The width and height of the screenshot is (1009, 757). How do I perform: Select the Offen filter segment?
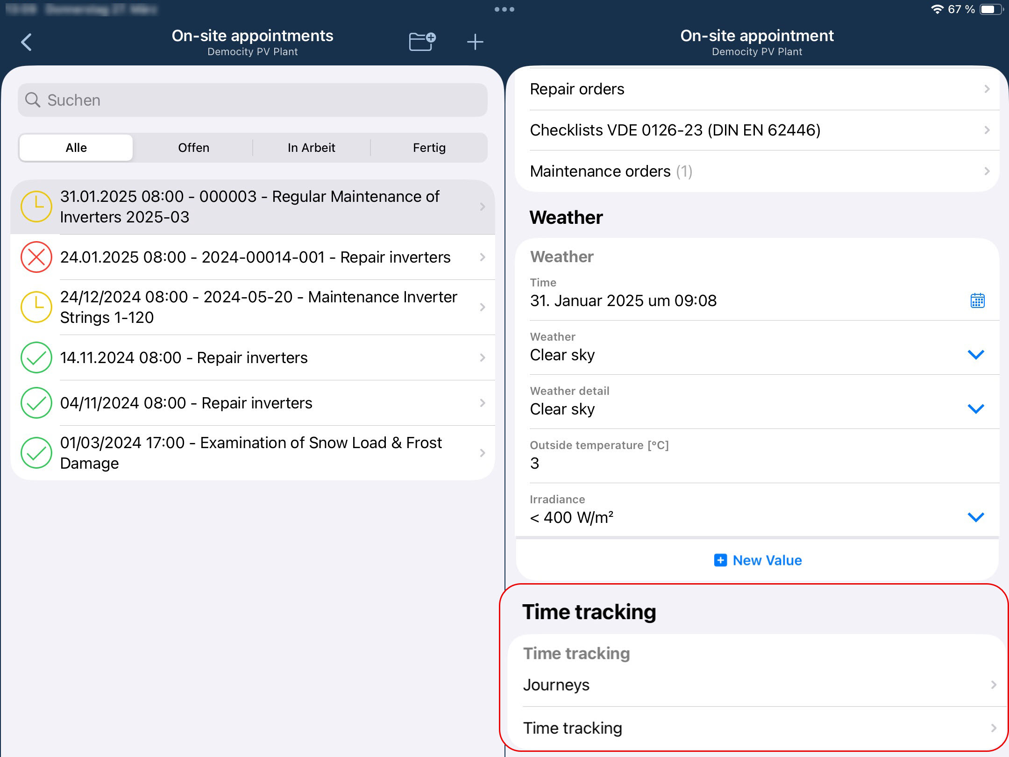point(193,148)
